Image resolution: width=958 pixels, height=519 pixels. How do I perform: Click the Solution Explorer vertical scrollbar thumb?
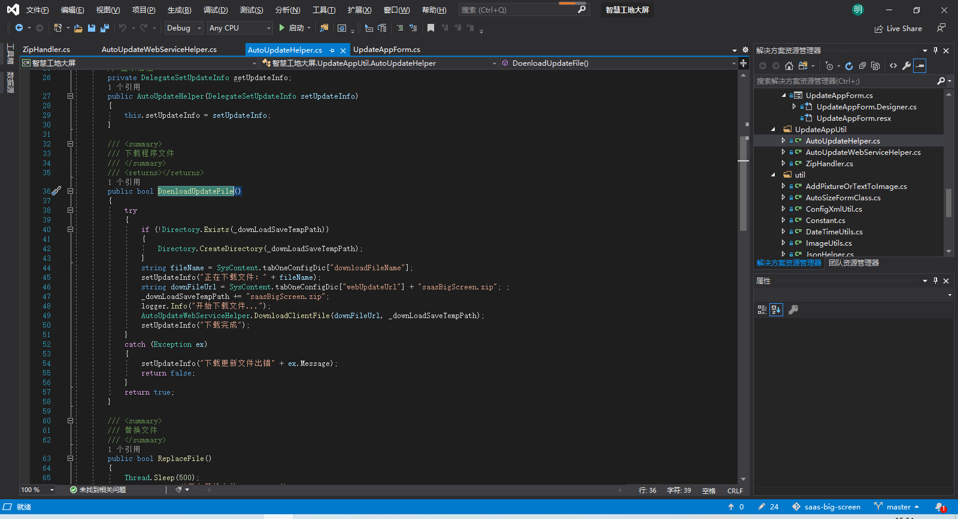(x=948, y=203)
